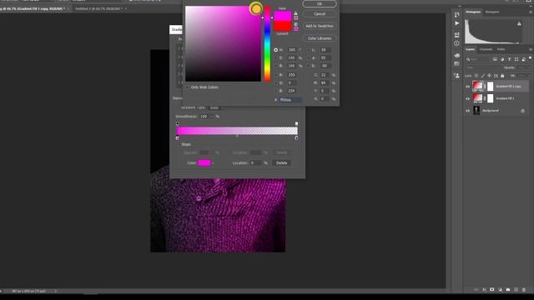Switch to the Histogram tab
Image resolution: width=534 pixels, height=300 pixels.
[473, 12]
